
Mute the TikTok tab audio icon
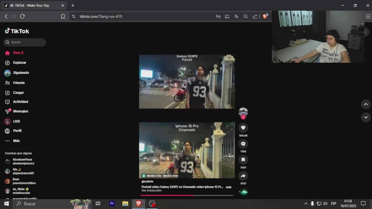[x=12, y=6]
